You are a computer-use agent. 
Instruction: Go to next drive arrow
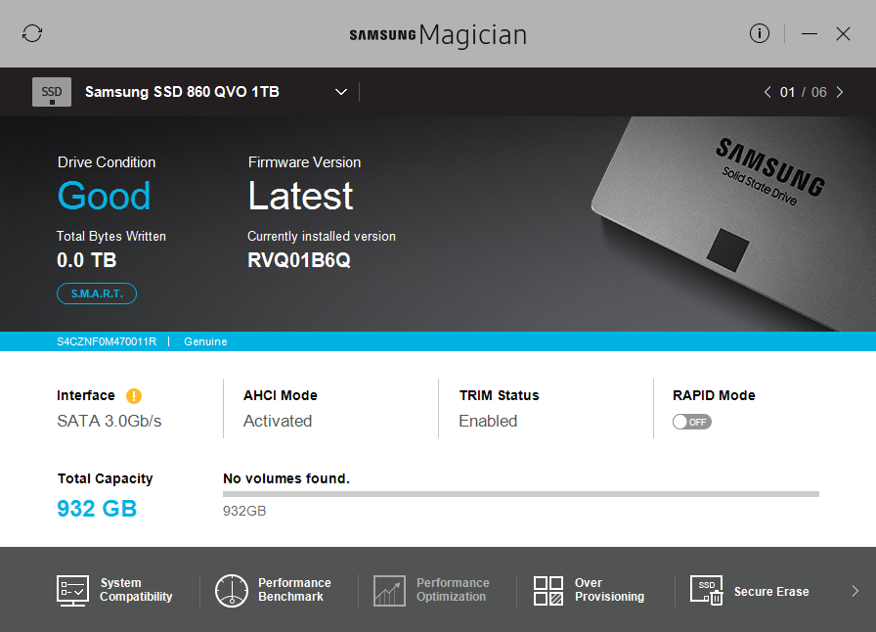point(840,92)
